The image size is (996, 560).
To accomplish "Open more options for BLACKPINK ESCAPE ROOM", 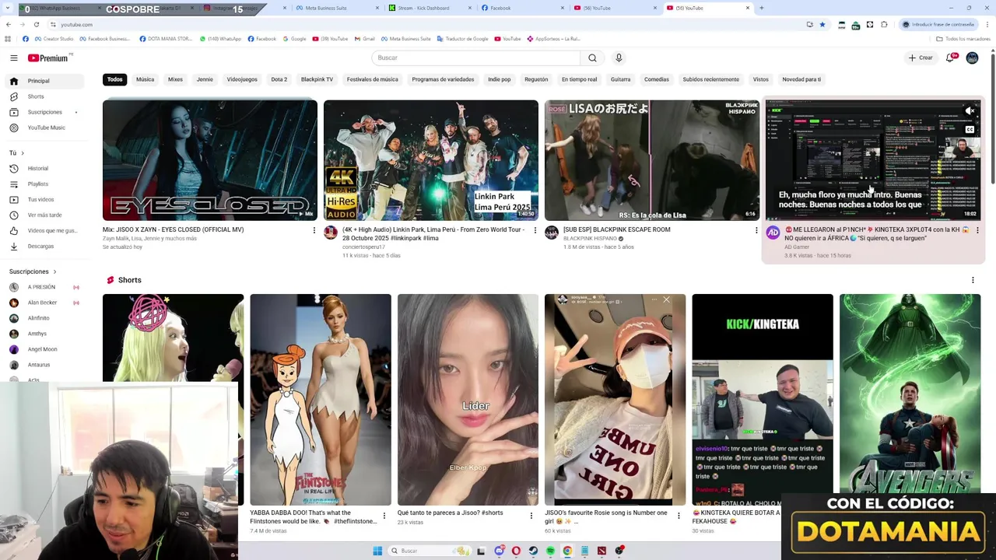I will pyautogui.click(x=756, y=230).
